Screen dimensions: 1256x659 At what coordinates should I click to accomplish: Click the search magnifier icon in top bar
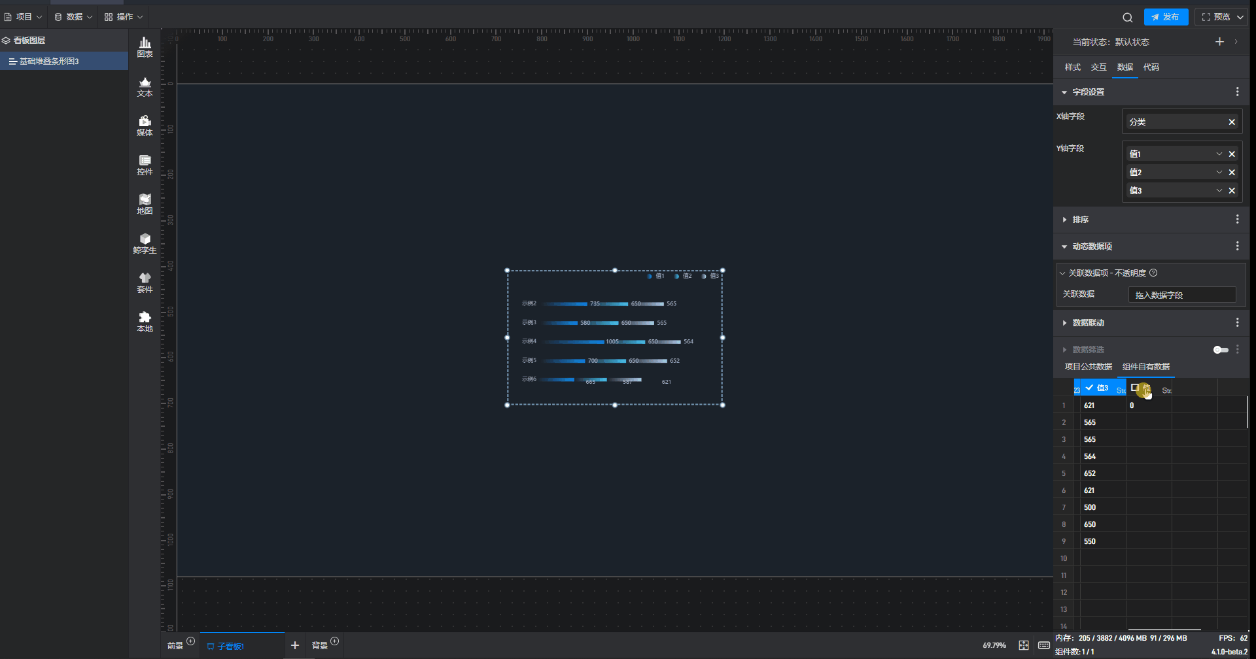click(x=1128, y=17)
